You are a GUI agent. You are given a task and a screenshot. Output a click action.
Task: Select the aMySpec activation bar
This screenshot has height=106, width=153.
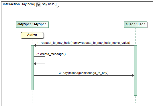pyautogui.click(x=32, y=68)
